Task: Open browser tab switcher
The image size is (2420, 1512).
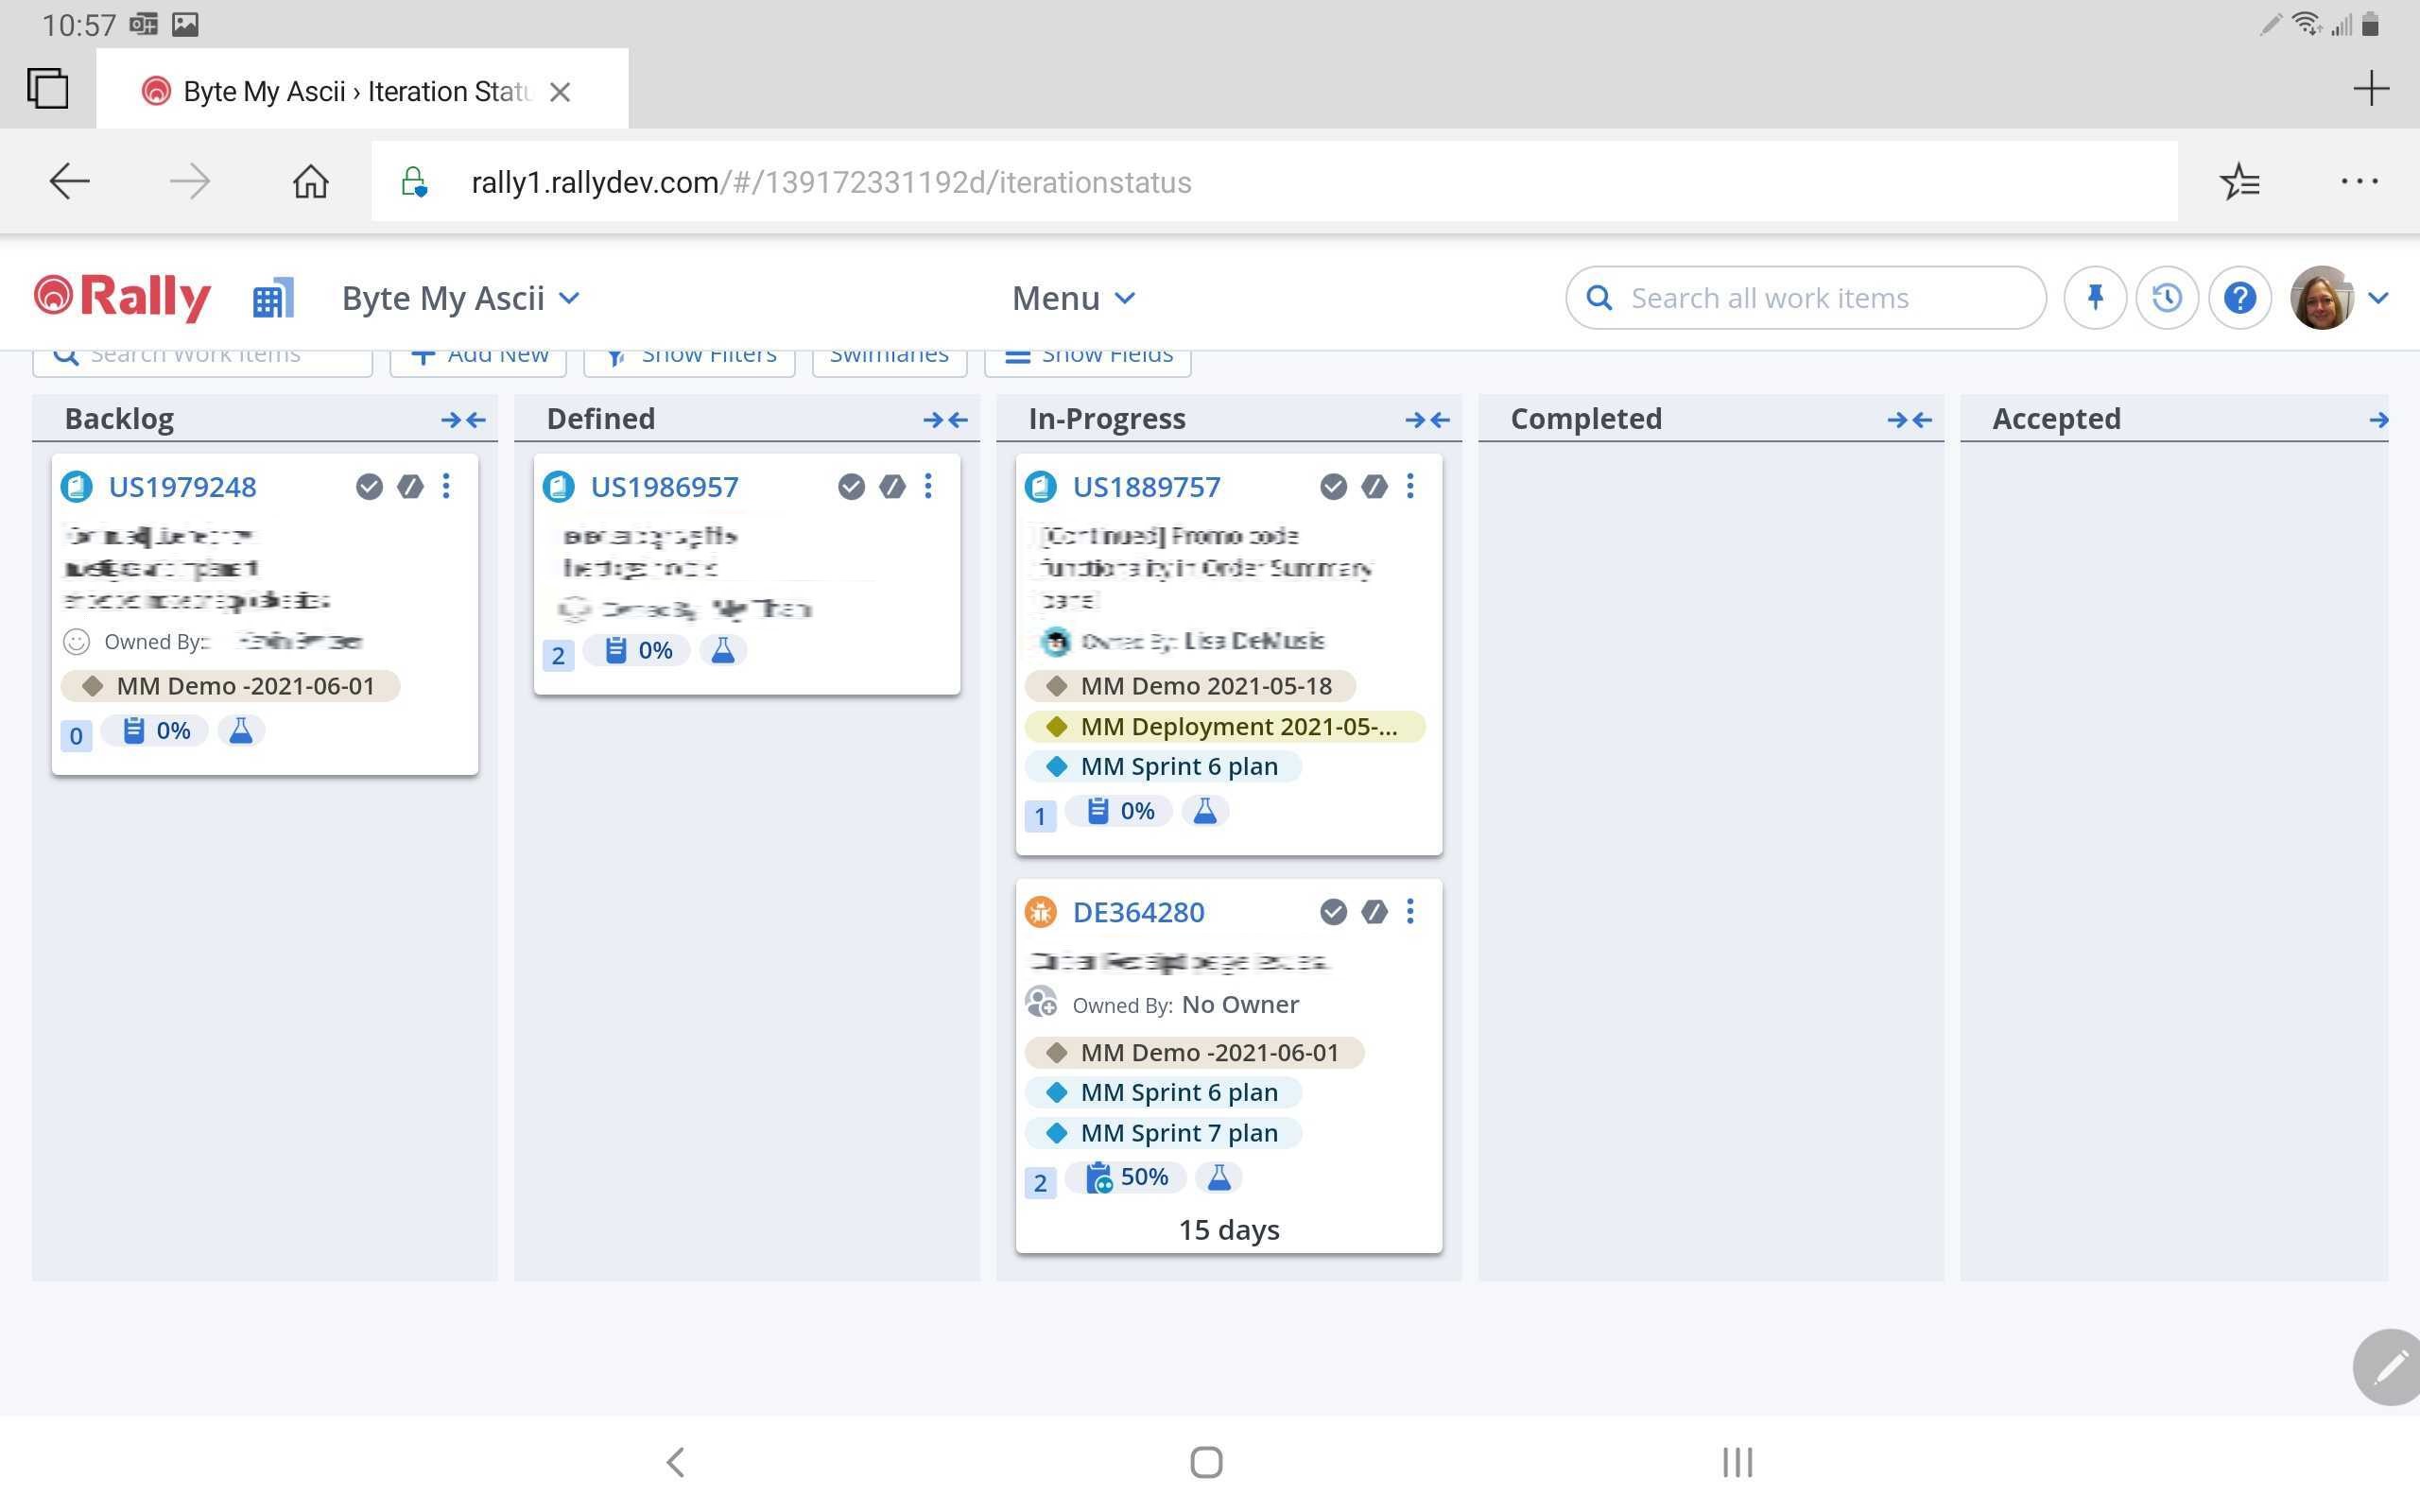Action: tap(48, 88)
